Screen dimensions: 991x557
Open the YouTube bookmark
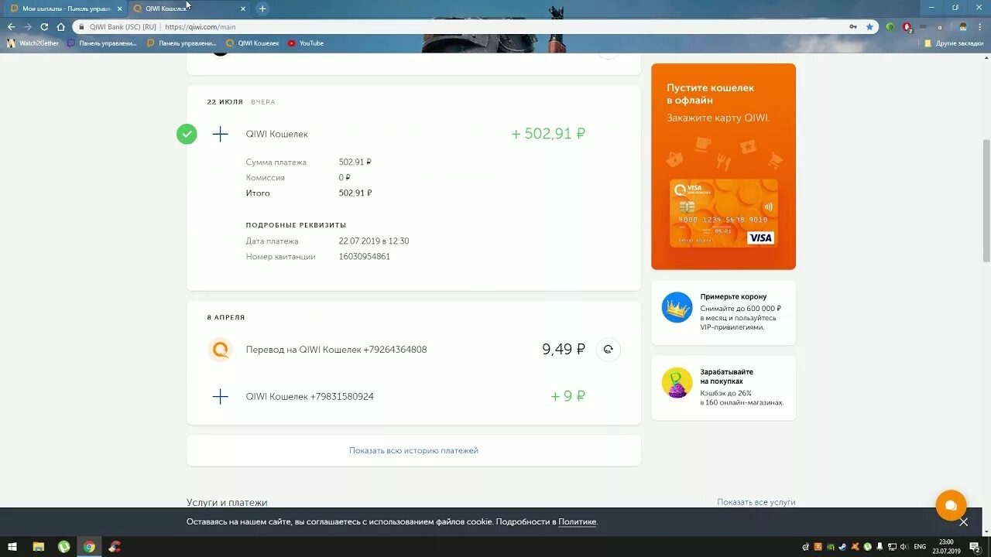[x=306, y=43]
